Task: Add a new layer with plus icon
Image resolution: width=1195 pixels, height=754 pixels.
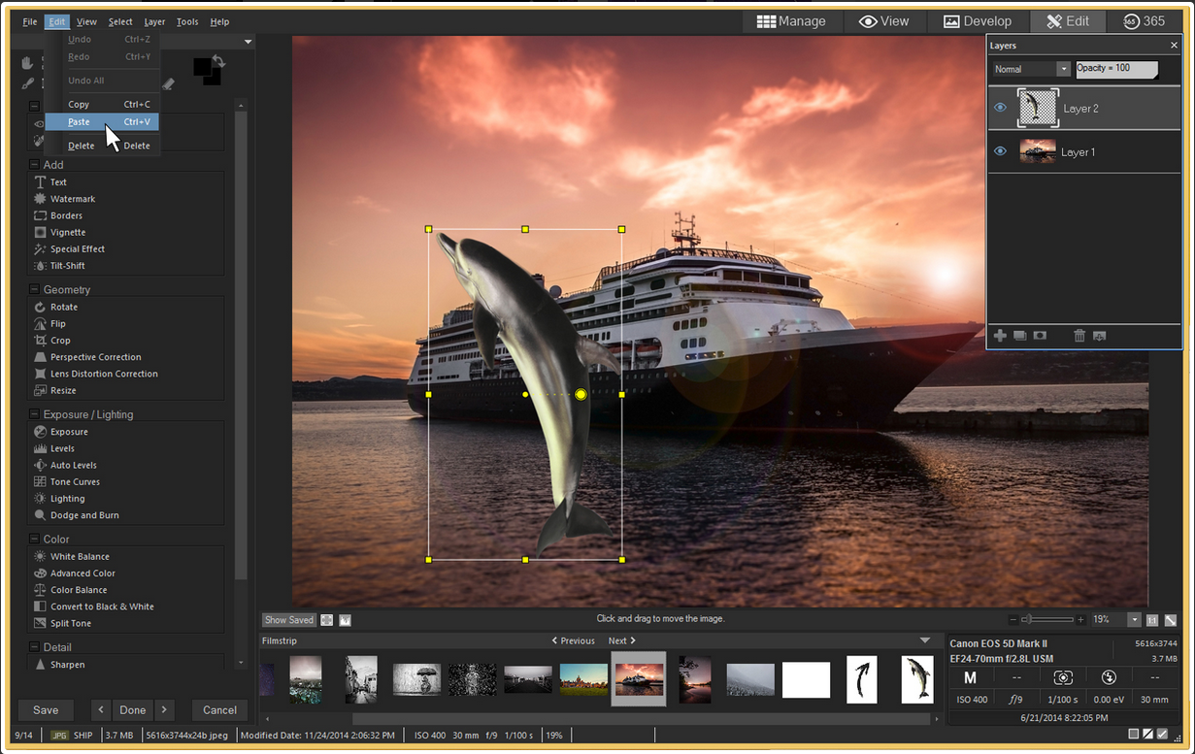Action: point(1000,336)
